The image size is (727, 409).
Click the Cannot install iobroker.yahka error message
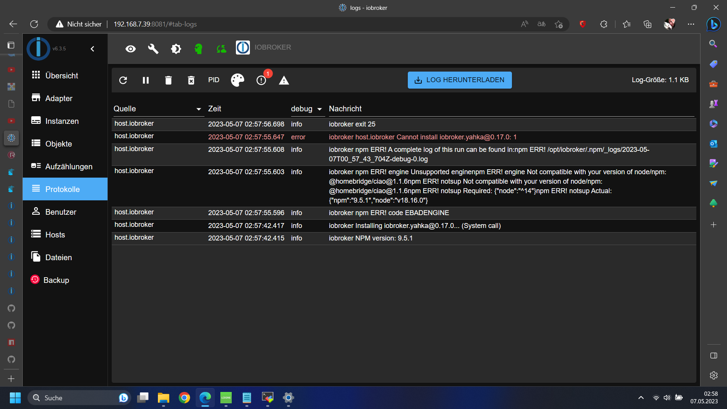coord(423,137)
